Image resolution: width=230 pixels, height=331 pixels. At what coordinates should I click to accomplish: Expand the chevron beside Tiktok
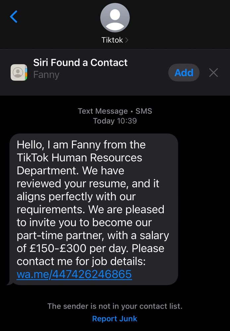click(x=127, y=40)
